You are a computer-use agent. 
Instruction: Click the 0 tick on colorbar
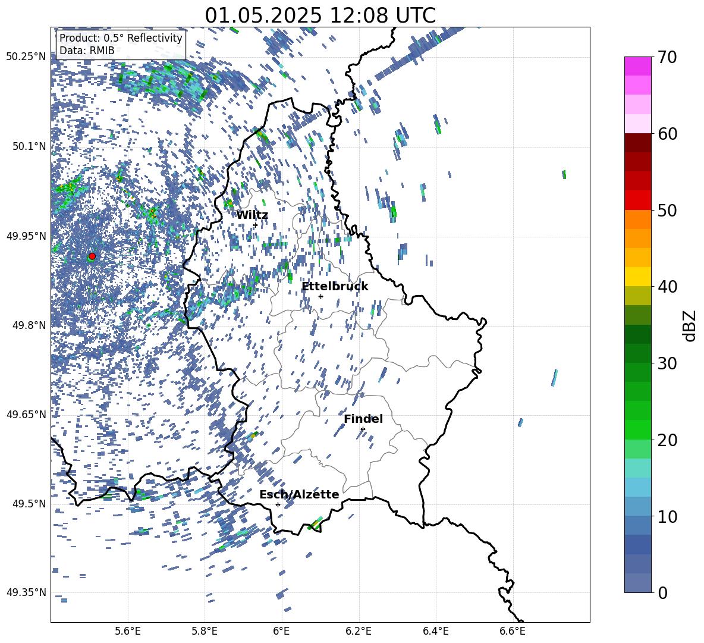point(662,592)
